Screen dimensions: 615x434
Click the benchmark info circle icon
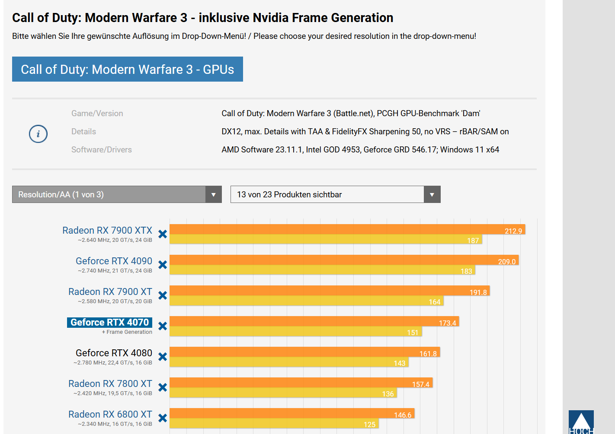[x=38, y=134]
